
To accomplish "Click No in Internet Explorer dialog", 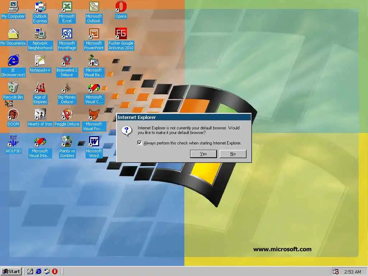I will point(233,154).
